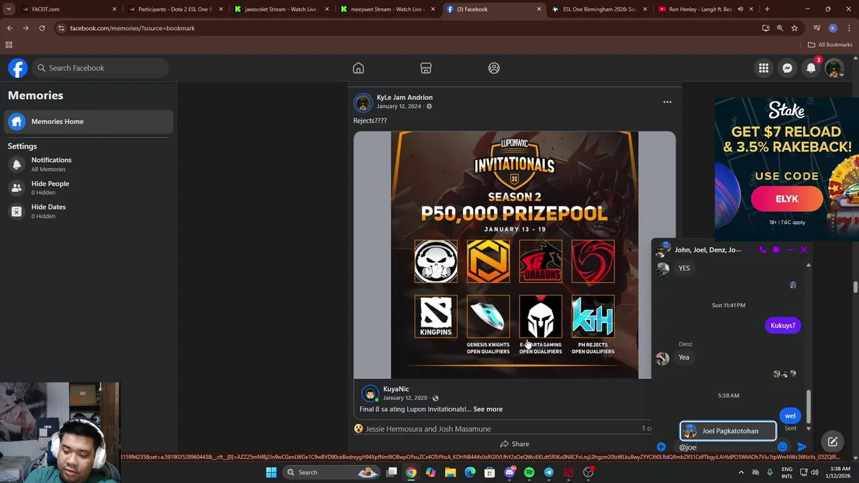Screen dimensions: 859x483
Task: Switch to ESL One Birmingham 2026 tab
Action: pyautogui.click(x=600, y=9)
